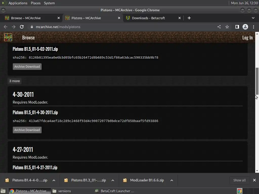259x194 pixels.
Task: Switch to Pistons – MCArchive taskbar window
Action: click(29, 191)
